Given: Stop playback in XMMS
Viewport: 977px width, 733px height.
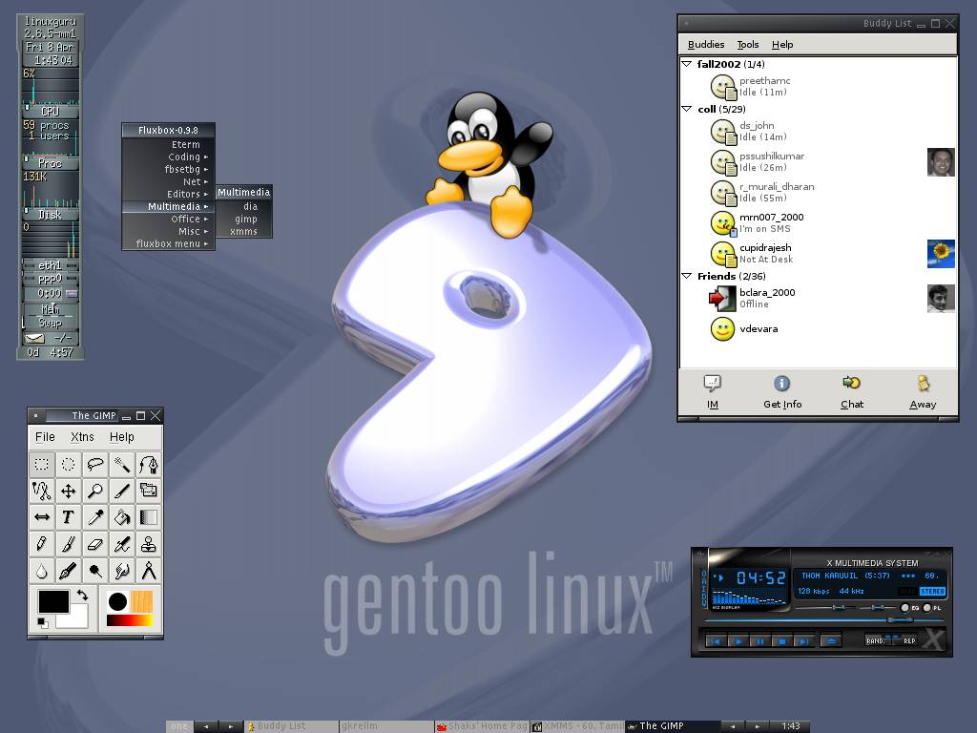Looking at the screenshot, I should click(782, 640).
